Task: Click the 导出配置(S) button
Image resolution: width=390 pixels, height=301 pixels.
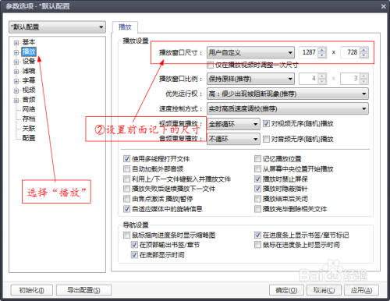Action: (x=83, y=290)
